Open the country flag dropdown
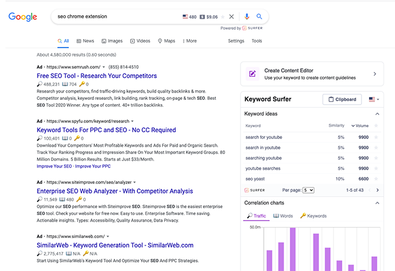395x271 pixels. [x=373, y=99]
